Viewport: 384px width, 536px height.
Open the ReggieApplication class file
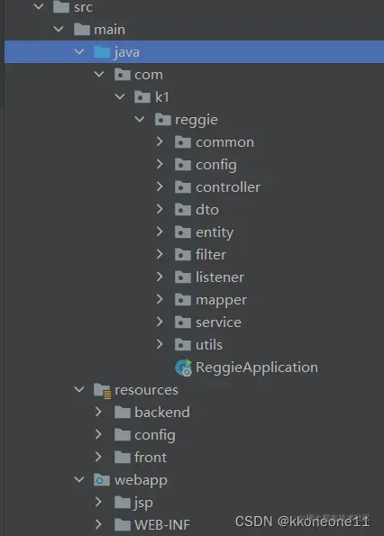tap(257, 368)
